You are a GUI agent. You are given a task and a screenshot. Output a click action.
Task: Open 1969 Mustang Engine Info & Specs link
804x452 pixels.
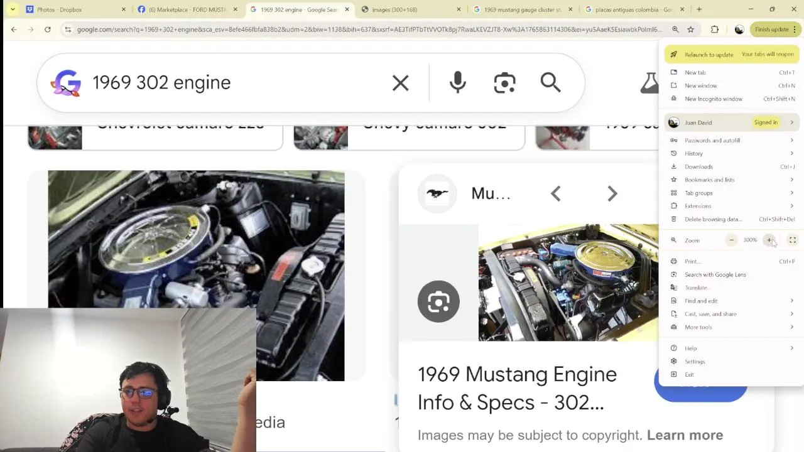pos(517,388)
